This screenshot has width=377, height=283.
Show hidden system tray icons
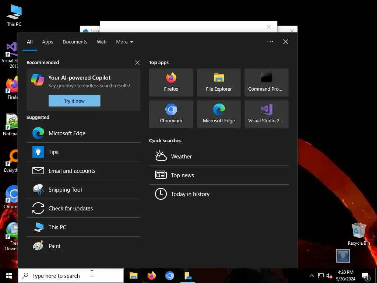[311, 276]
